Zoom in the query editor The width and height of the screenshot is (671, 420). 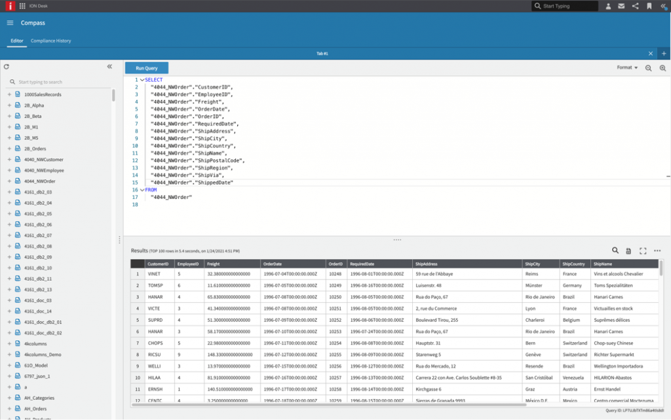pyautogui.click(x=662, y=68)
